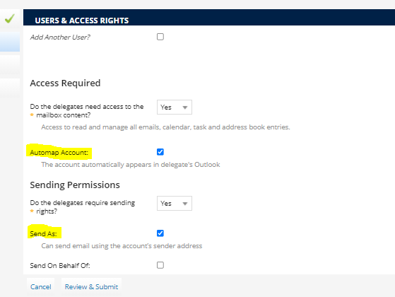This screenshot has height=297, width=395.
Task: Select the highlighted blue sidebar step
Action: click(10, 42)
